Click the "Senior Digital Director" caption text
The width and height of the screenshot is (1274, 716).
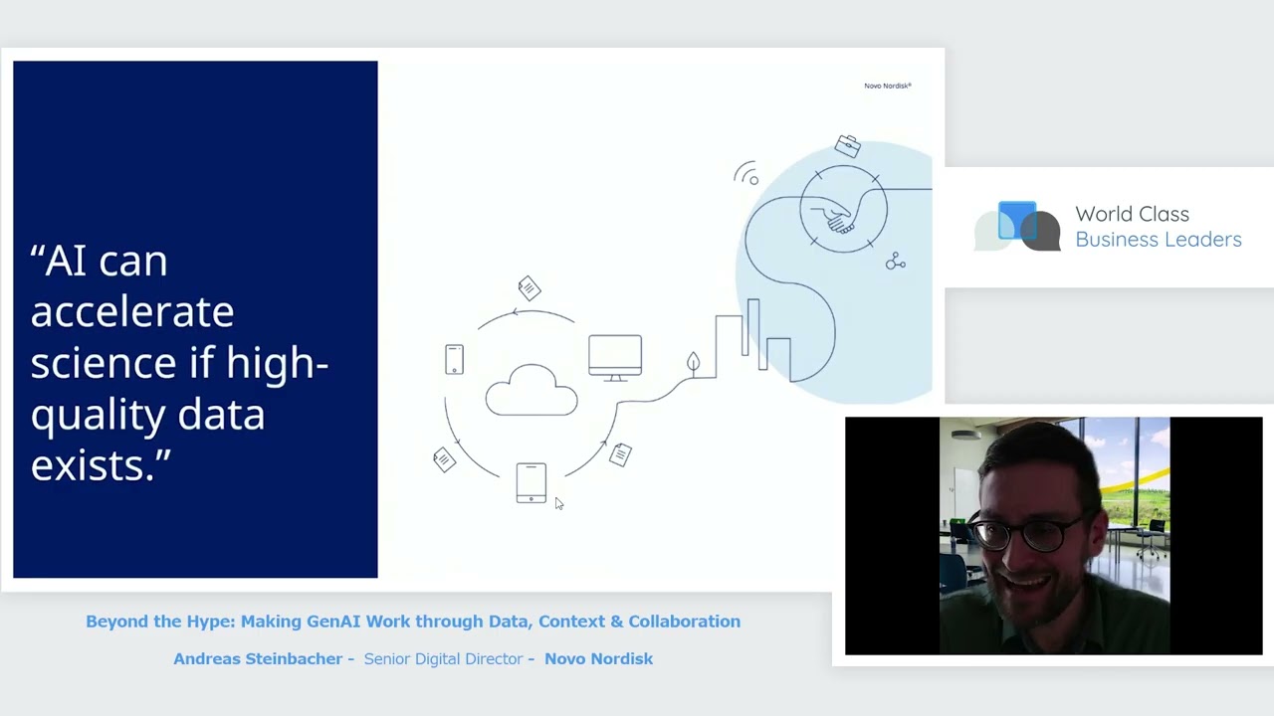pyautogui.click(x=443, y=659)
